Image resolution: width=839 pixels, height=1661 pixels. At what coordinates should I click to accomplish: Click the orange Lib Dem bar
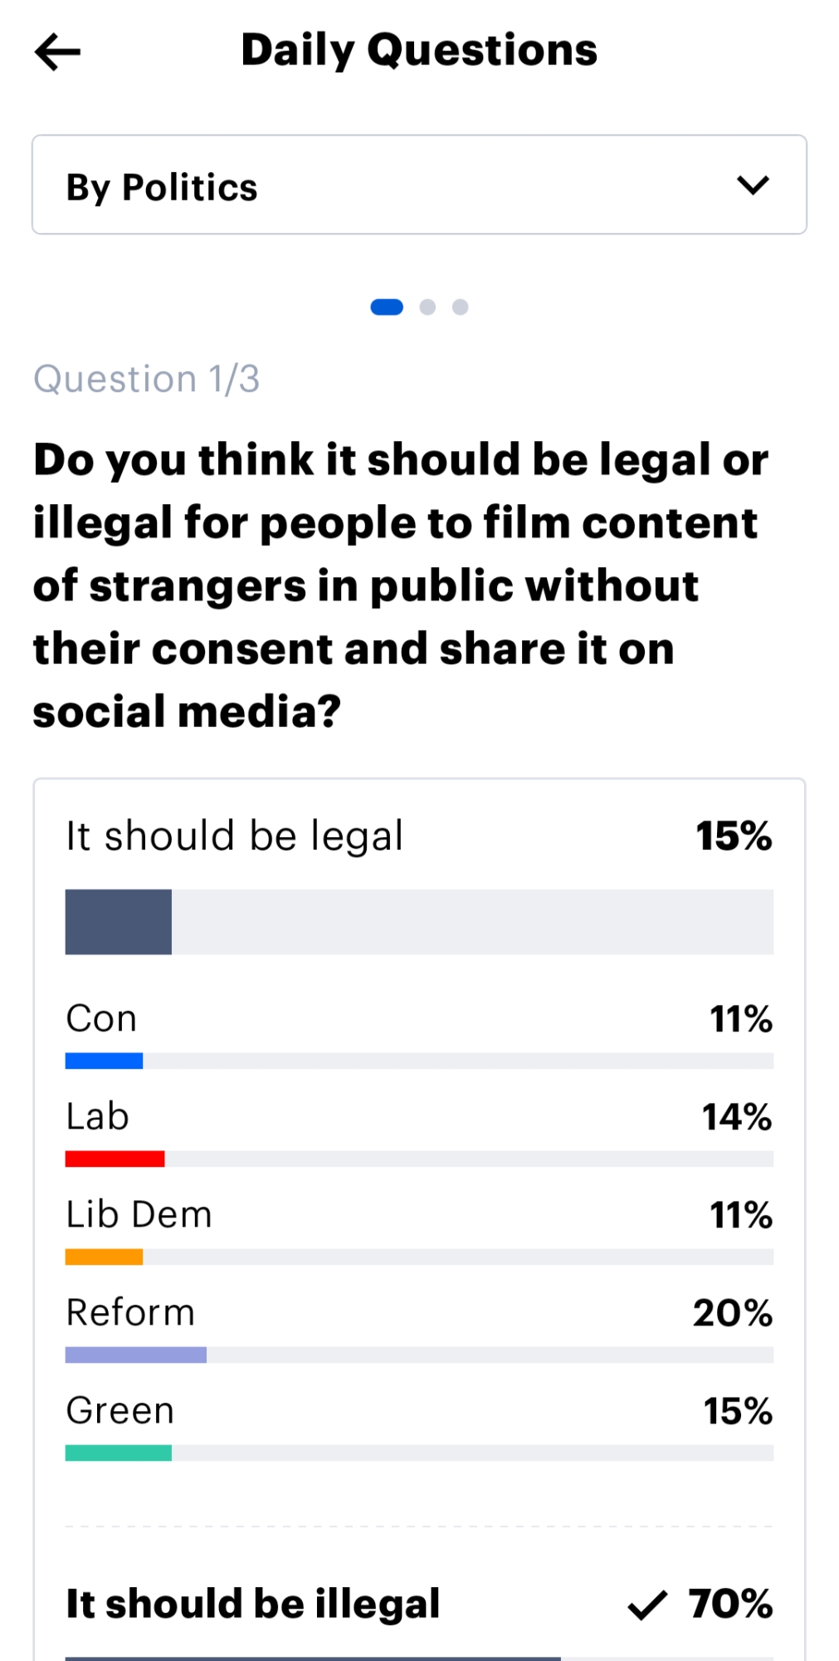(x=105, y=1257)
